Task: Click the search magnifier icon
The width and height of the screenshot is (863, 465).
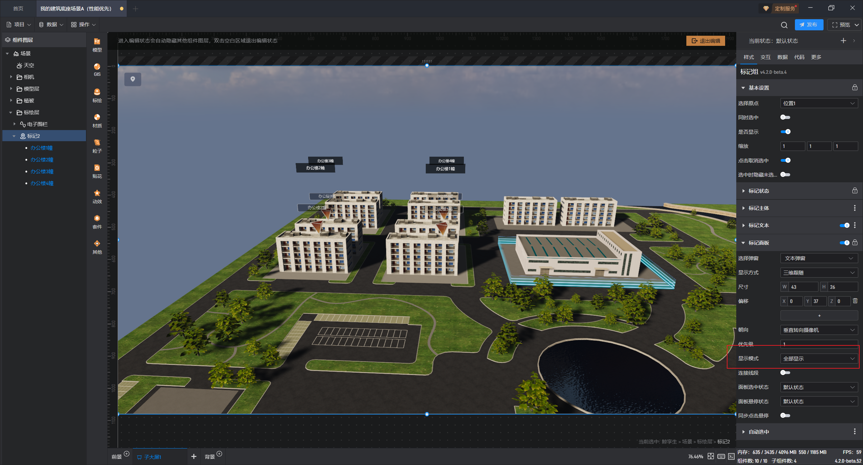Action: (x=784, y=25)
